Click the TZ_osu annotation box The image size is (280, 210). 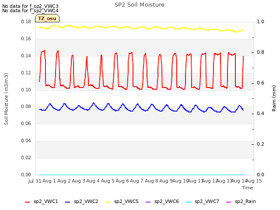47,18
